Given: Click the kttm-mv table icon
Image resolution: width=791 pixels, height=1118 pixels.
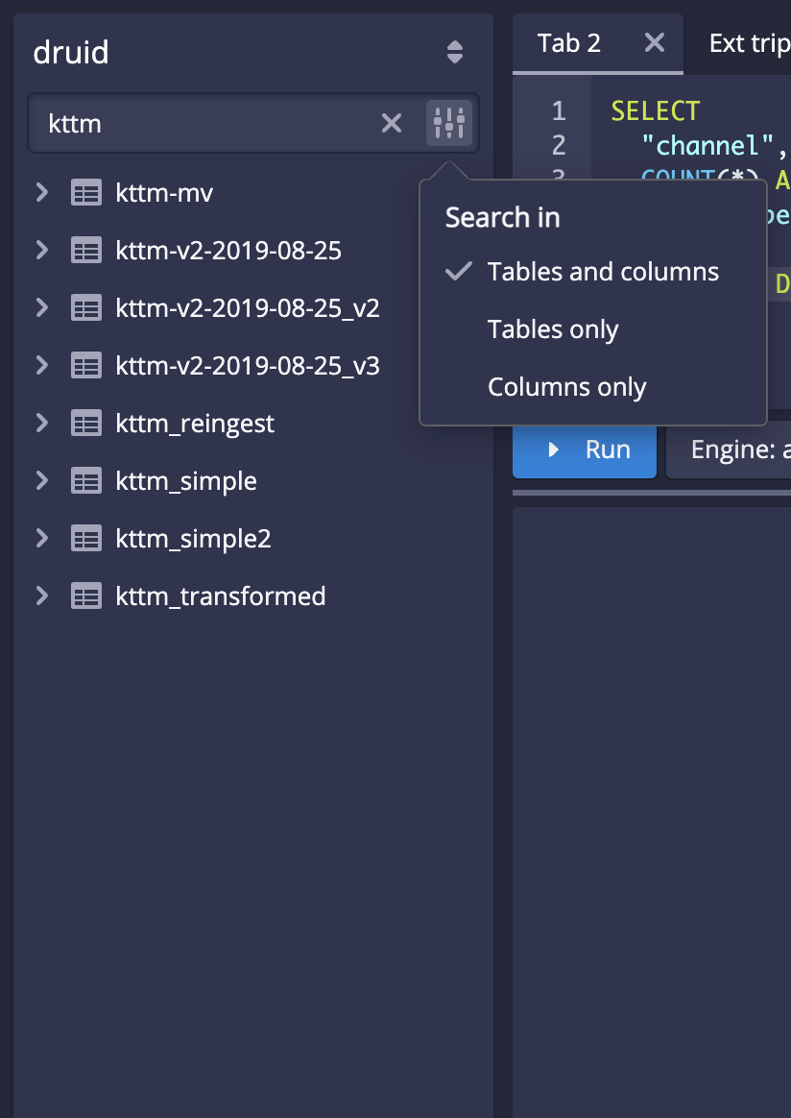Looking at the screenshot, I should (x=86, y=193).
